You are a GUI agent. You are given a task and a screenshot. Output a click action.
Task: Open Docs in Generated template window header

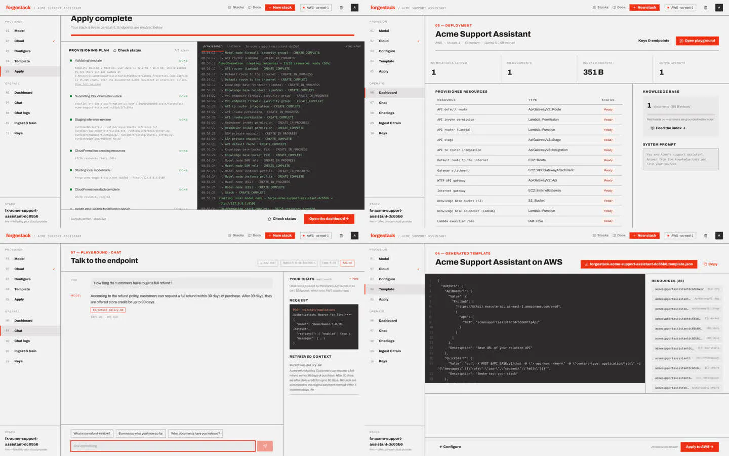click(619, 236)
